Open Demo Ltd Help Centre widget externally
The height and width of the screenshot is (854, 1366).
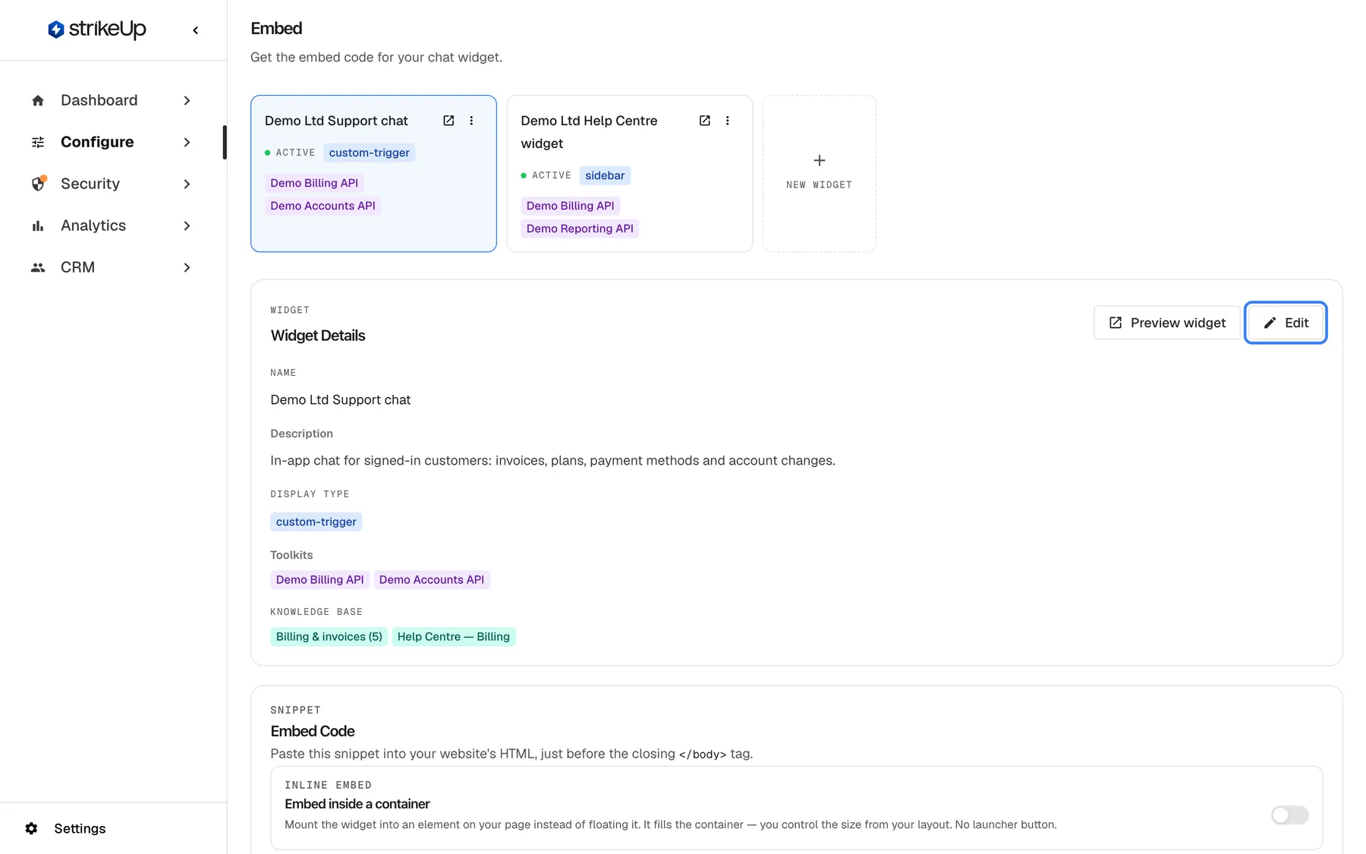click(x=704, y=121)
